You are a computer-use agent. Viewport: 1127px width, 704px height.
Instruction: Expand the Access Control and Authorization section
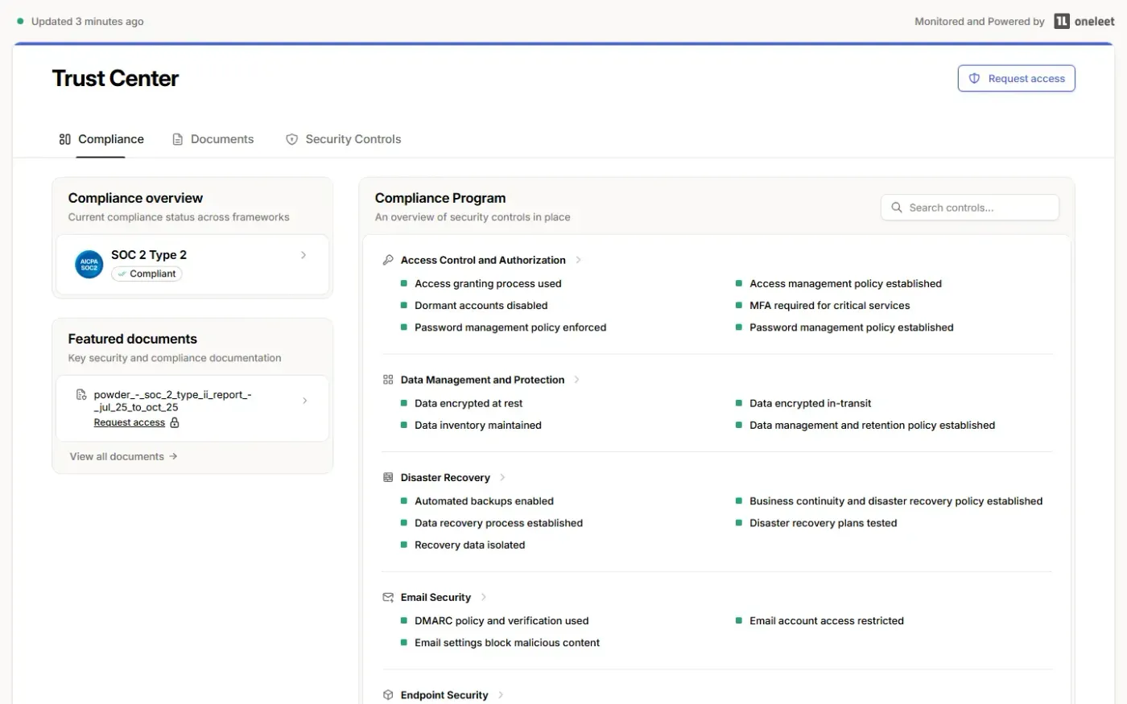pyautogui.click(x=578, y=260)
